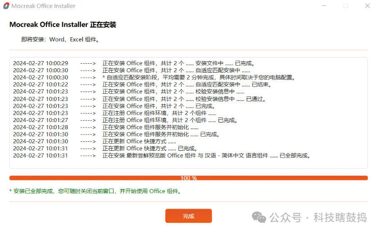The image size is (375, 228).
Task: Click the green message 安装已全部完成
Action: 95,191
